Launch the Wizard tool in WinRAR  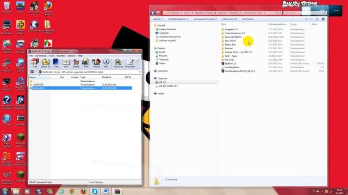coord(96,63)
